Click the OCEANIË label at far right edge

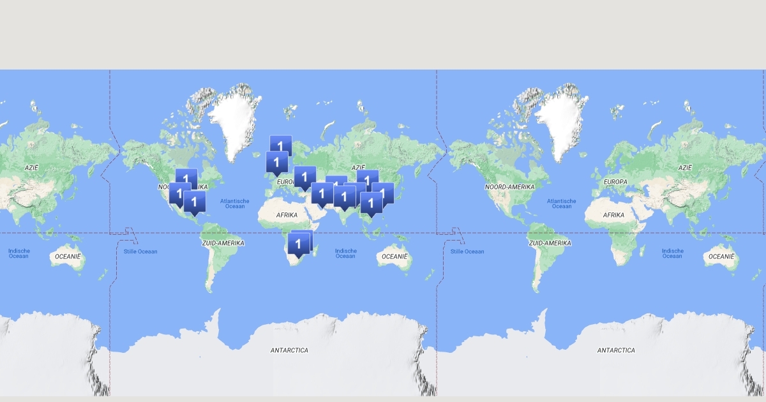[721, 256]
